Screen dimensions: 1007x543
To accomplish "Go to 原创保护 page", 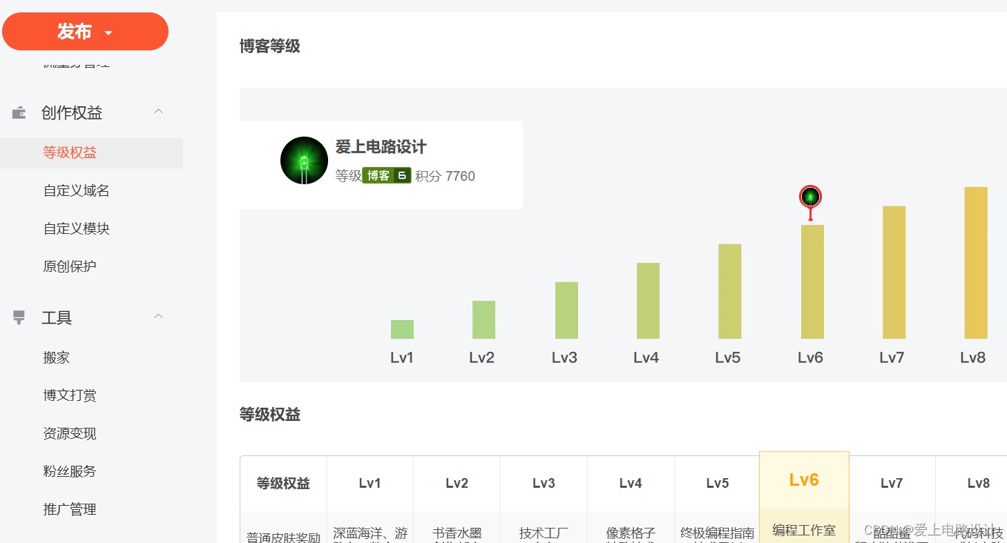I will (70, 266).
